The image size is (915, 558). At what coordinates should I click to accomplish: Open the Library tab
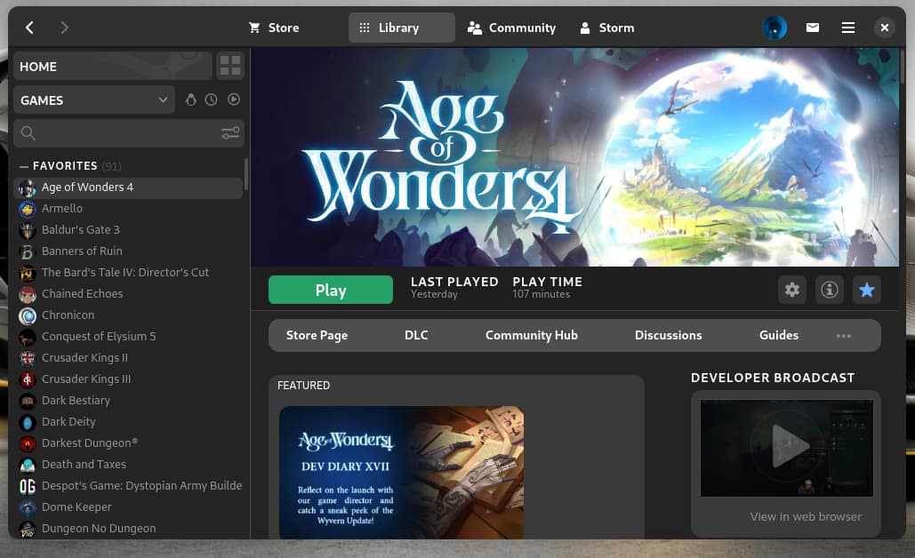pos(402,28)
